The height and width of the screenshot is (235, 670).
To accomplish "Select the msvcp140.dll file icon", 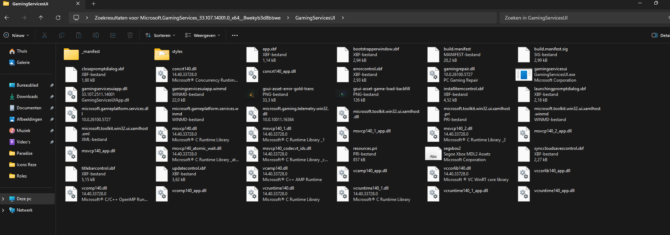I will [x=162, y=134].
